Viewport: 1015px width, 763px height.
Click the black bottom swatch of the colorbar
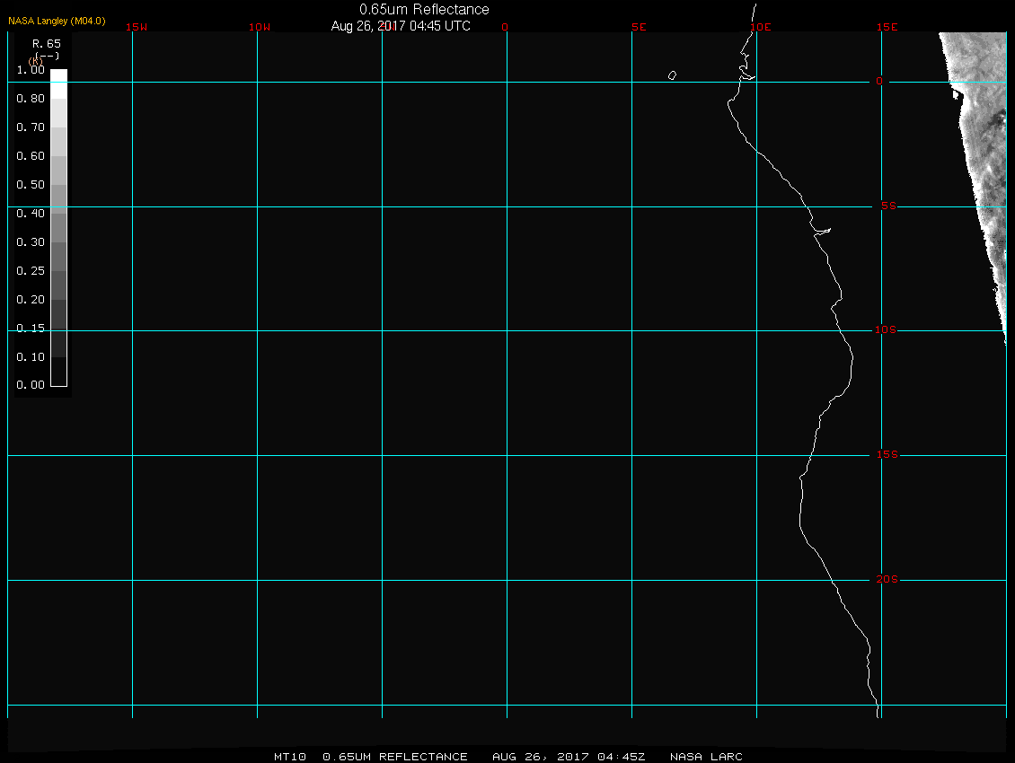click(59, 372)
